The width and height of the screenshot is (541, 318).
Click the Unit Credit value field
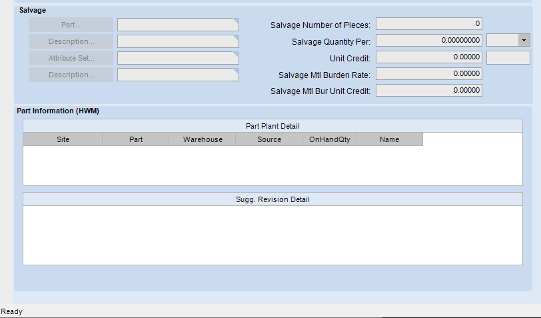tap(429, 57)
